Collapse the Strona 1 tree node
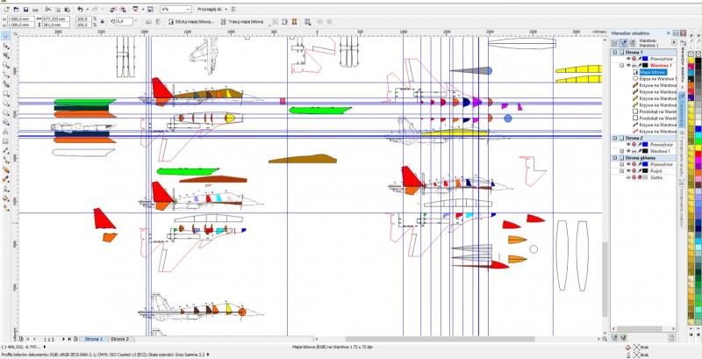Viewport: 702px width, 359px height. coord(616,53)
